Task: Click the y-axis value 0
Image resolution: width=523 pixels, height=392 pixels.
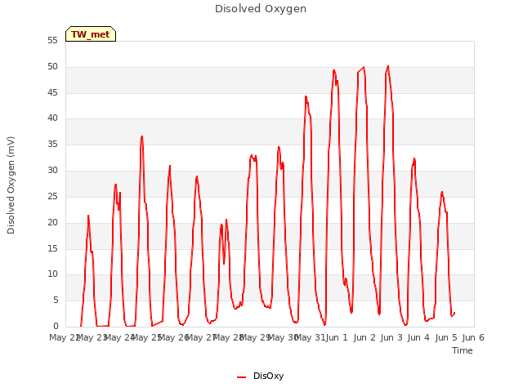Action: 56,326
